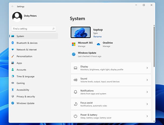Viewport: 164px width, 125px height.
Task: Go to Accounts in the sidebar
Action: [21, 70]
